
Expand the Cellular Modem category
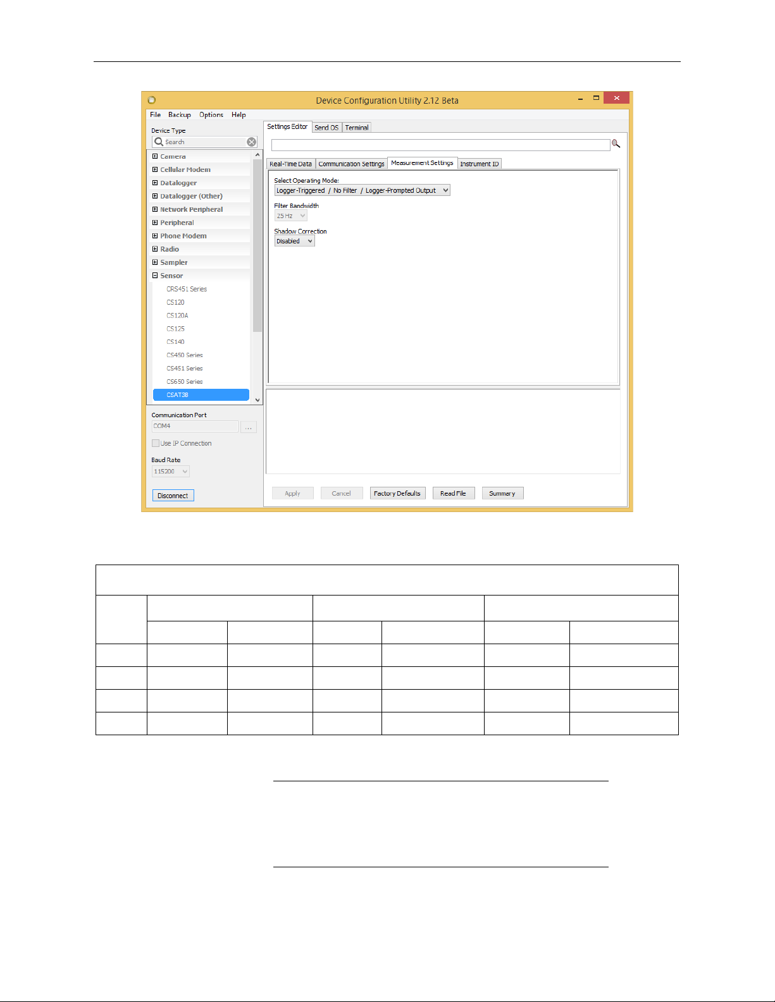coord(155,169)
